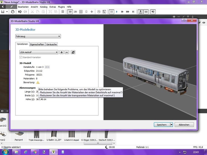Redo the last undone action
This screenshot has height=155, width=207.
pyautogui.click(x=25, y=12)
